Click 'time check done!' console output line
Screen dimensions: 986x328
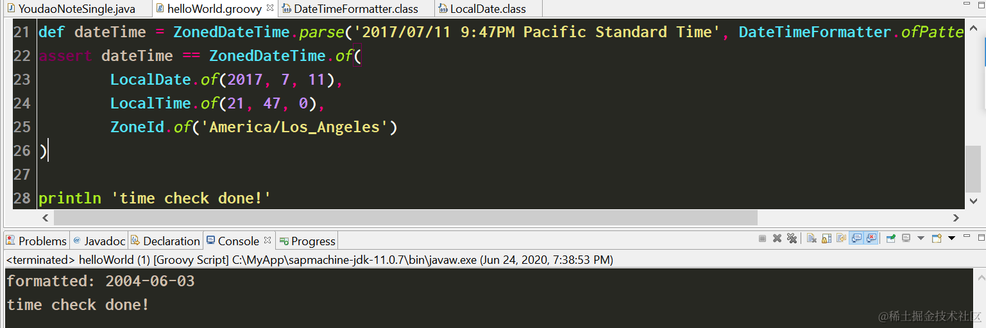coord(78,305)
